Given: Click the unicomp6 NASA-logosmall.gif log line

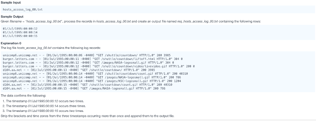Looking at the screenshot, I should click(92, 77).
